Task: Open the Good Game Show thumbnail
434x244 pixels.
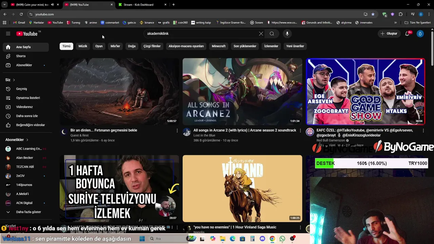Action: [366, 91]
